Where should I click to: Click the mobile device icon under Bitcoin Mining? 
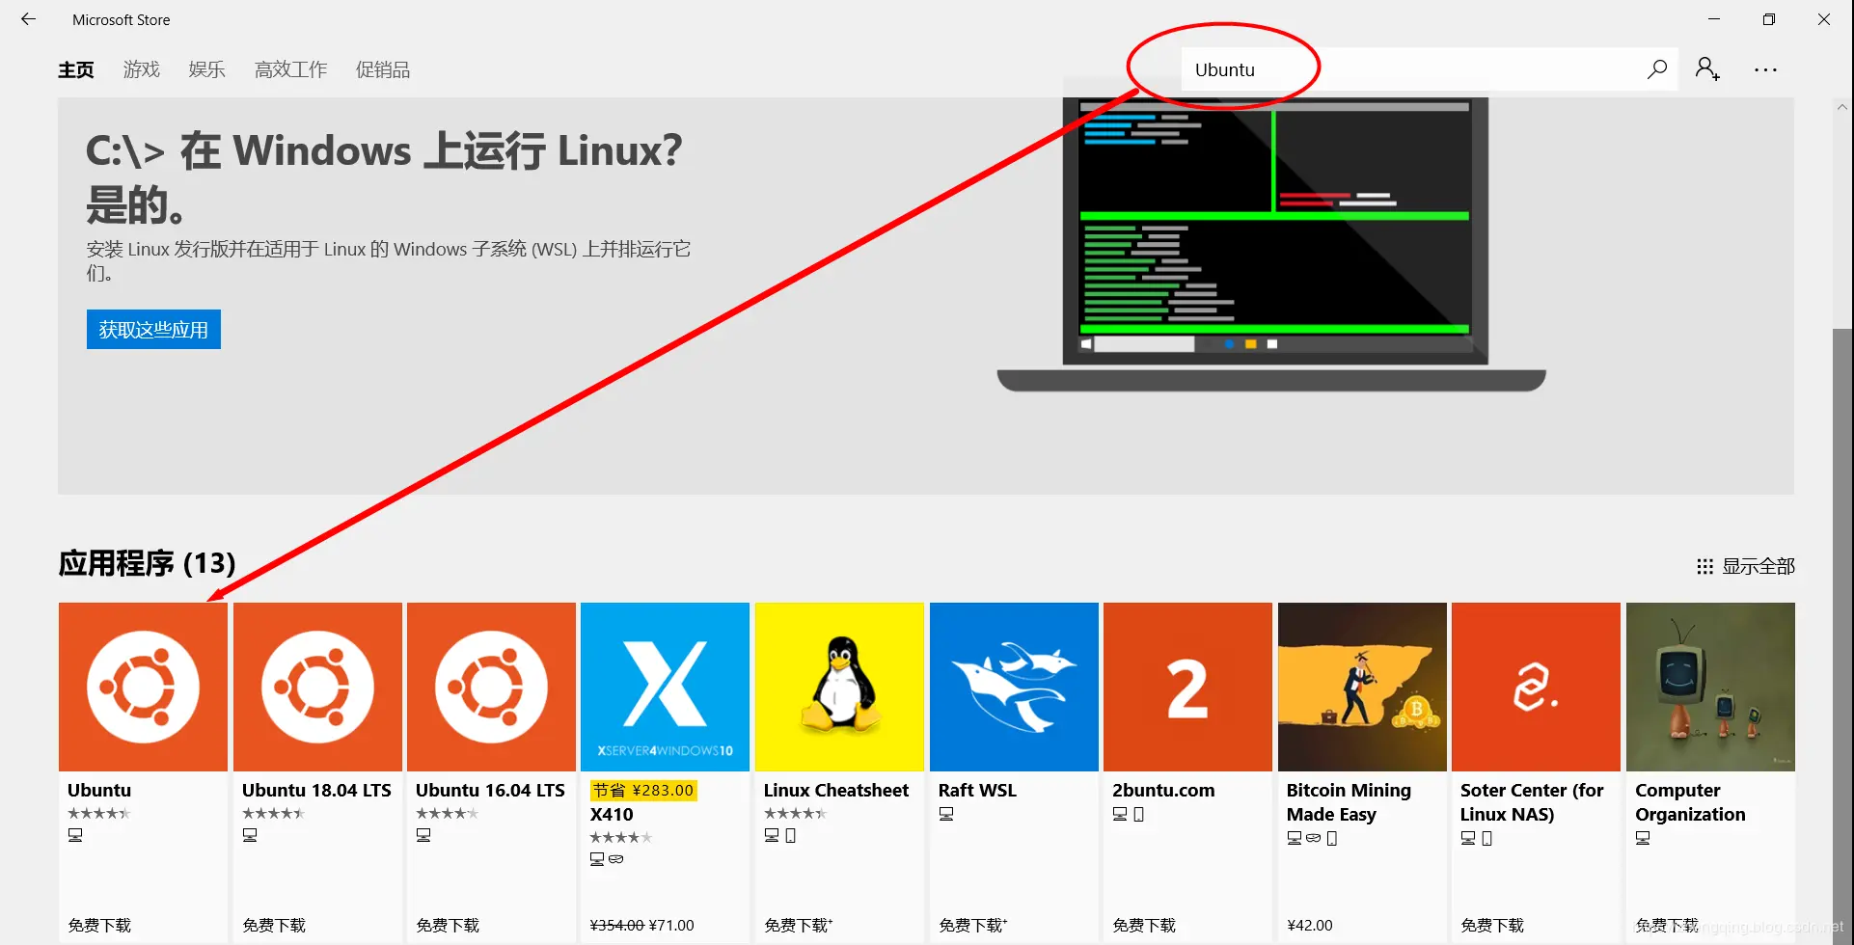click(1332, 838)
